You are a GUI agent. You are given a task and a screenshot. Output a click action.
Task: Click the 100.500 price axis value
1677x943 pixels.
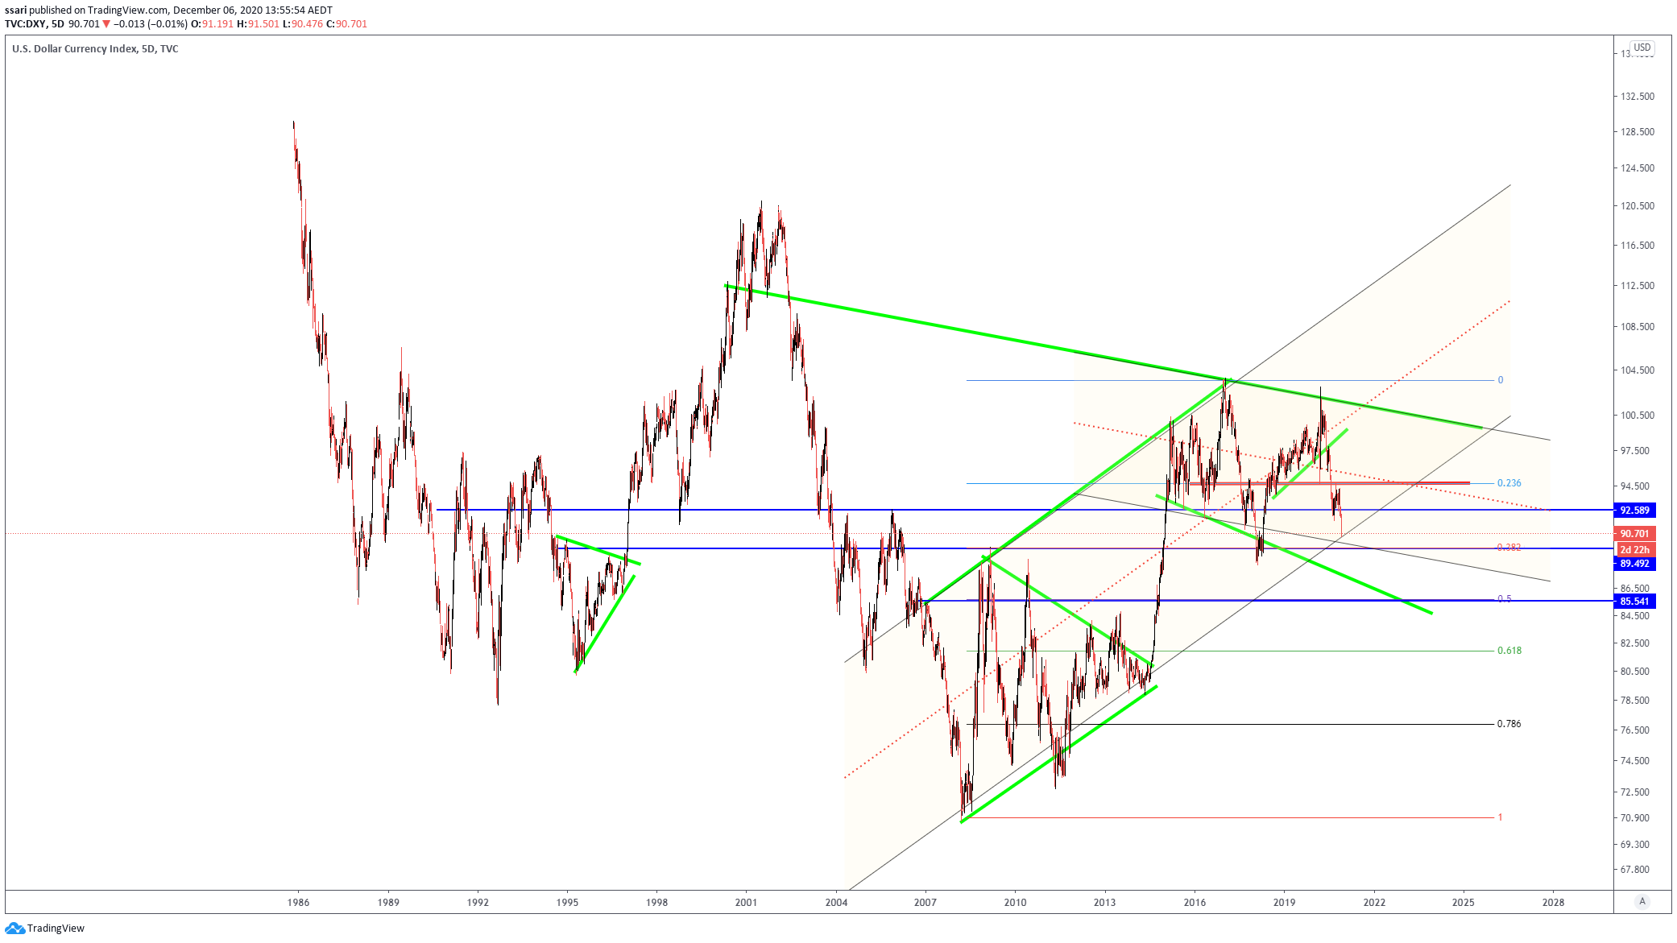(x=1638, y=416)
